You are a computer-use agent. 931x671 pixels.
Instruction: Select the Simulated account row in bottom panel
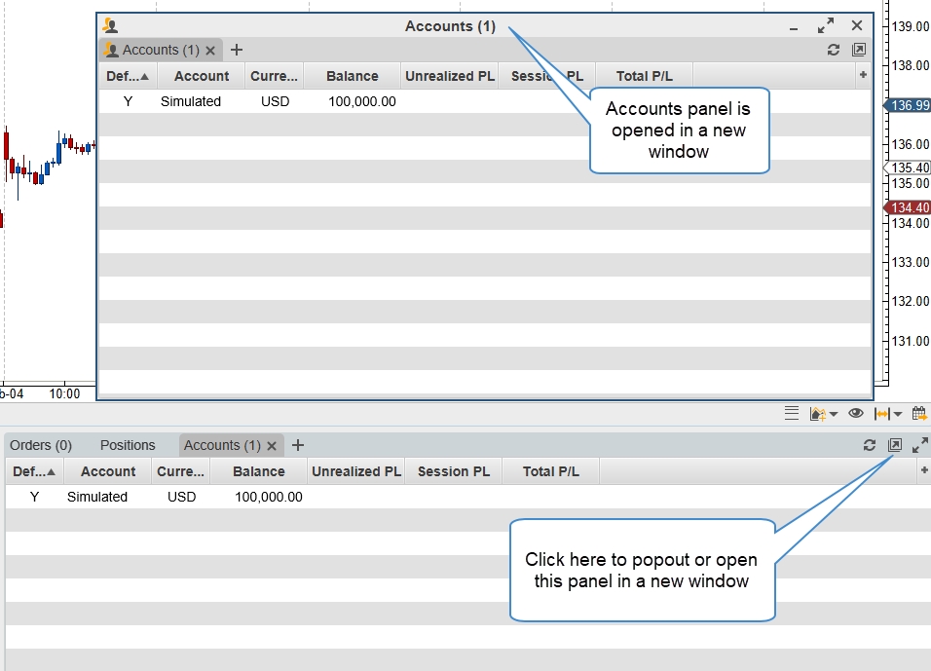click(97, 497)
